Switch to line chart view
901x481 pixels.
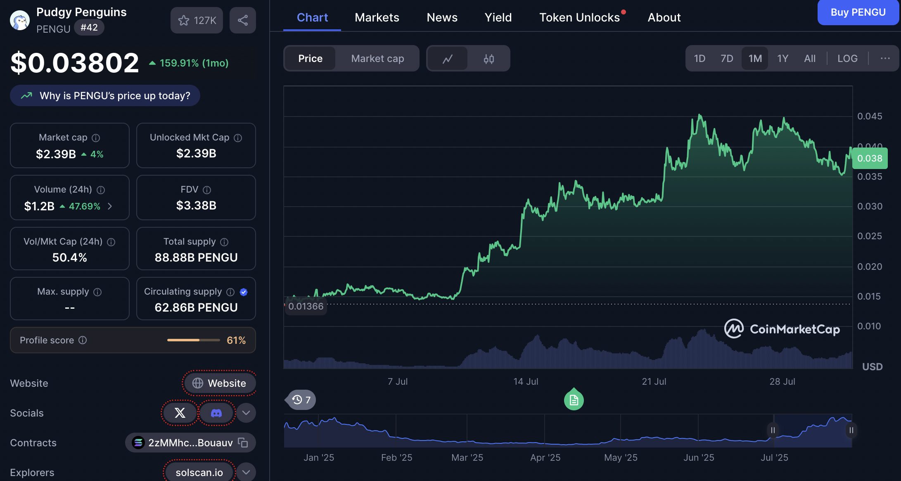pyautogui.click(x=447, y=59)
